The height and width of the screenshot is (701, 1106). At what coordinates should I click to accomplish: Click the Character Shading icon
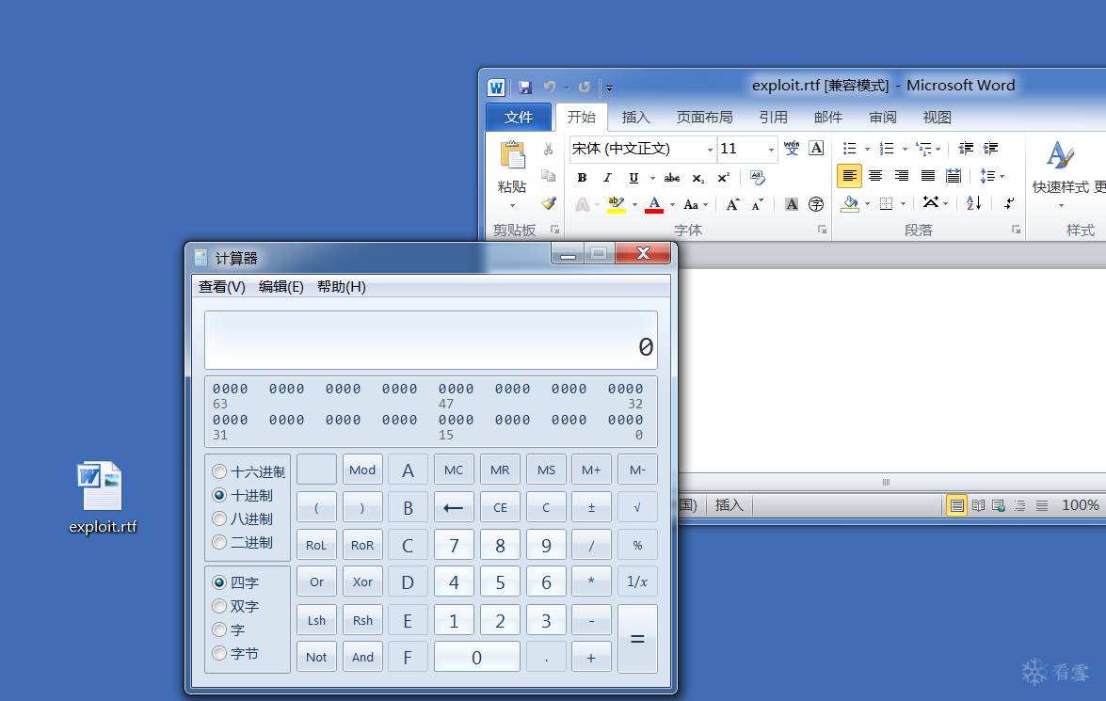coord(792,204)
